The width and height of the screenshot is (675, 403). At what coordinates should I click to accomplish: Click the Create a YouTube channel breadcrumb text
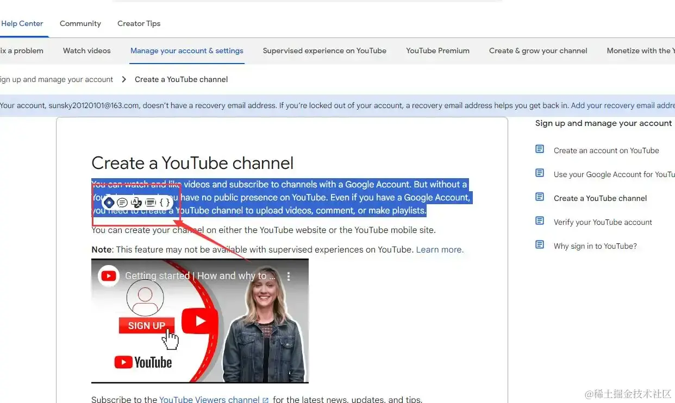click(x=182, y=79)
